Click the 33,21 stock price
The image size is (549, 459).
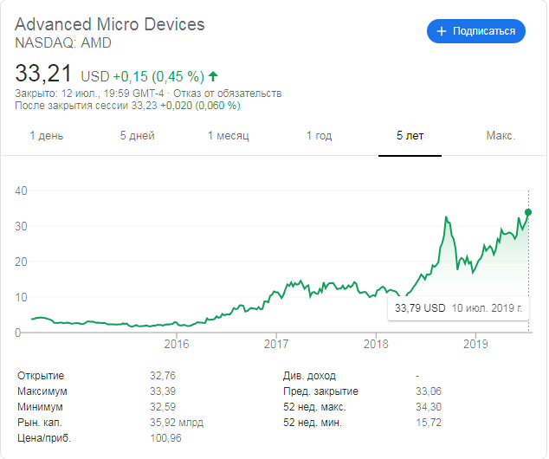point(43,73)
